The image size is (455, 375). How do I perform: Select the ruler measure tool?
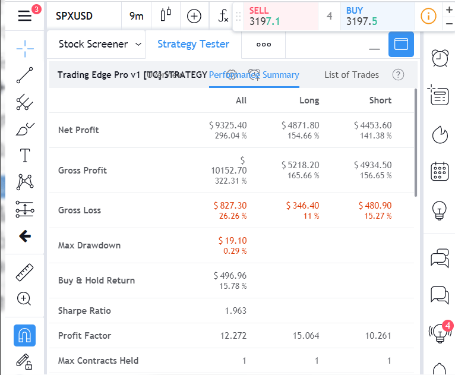click(24, 272)
